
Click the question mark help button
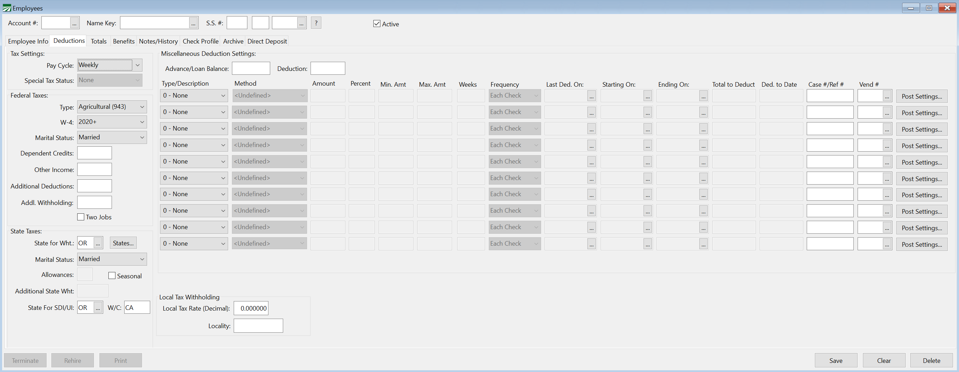point(316,23)
